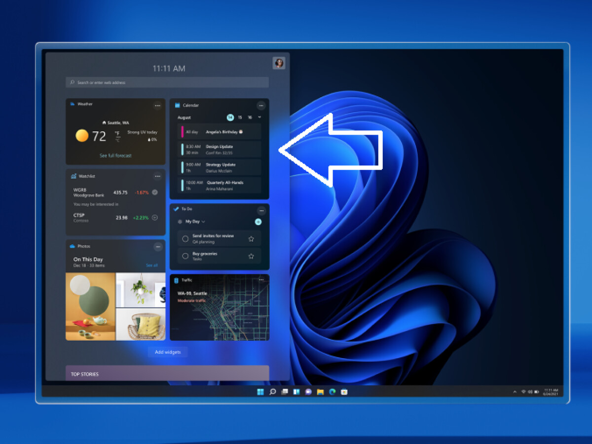
Task: Click the Traffic app icon in widget header
Action: tap(176, 280)
